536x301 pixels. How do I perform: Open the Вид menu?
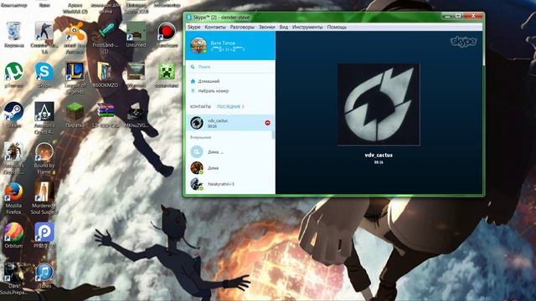(x=283, y=27)
